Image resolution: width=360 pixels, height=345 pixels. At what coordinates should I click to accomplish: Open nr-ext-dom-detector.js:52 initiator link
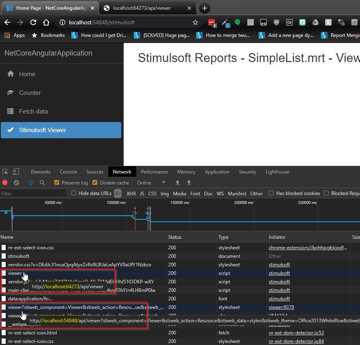pyautogui.click(x=296, y=332)
